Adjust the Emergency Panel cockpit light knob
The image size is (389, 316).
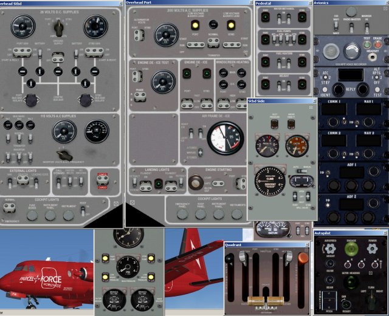point(182,215)
